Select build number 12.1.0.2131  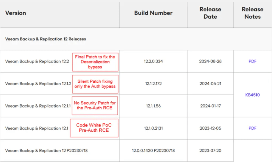click(153, 128)
